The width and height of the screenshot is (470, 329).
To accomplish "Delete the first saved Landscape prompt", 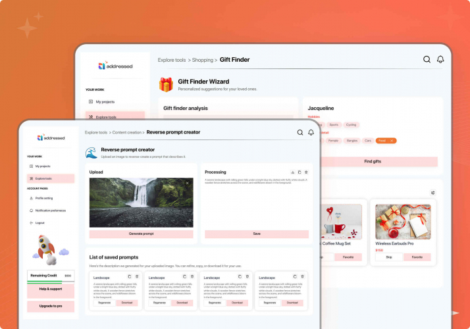I will pos(137,276).
